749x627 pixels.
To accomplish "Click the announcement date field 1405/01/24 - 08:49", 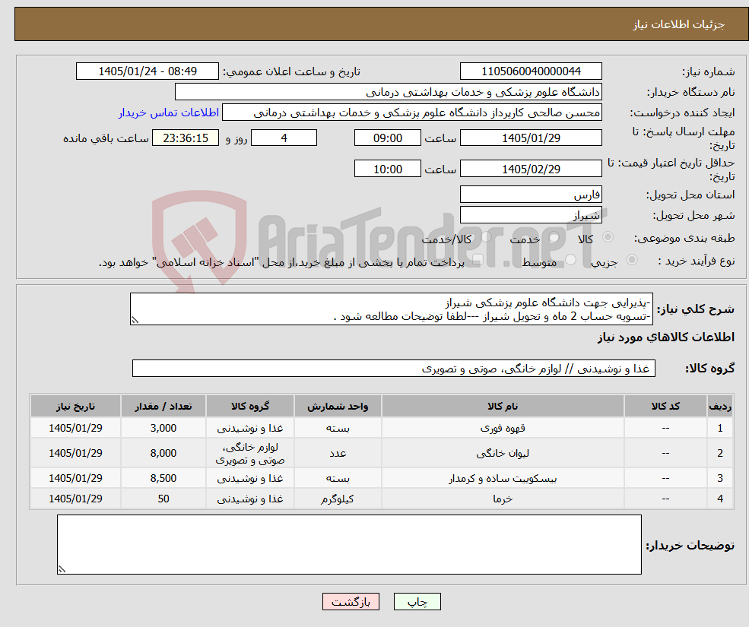I will [x=147, y=71].
